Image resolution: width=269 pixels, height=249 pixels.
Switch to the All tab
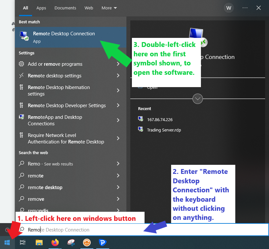coord(26,8)
